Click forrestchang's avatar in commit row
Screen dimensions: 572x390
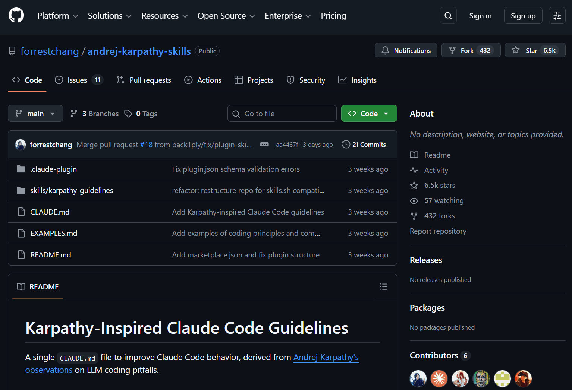[21, 145]
